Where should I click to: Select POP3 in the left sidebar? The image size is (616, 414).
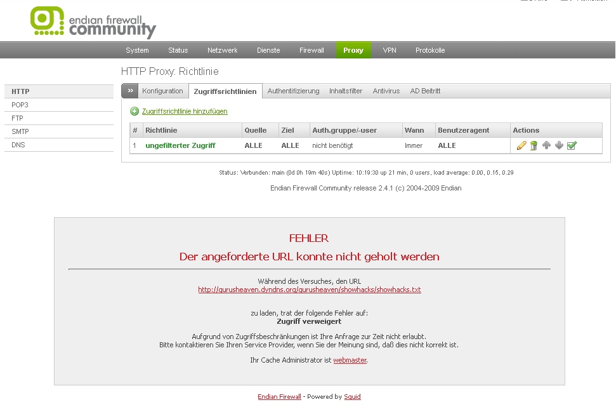tap(20, 105)
